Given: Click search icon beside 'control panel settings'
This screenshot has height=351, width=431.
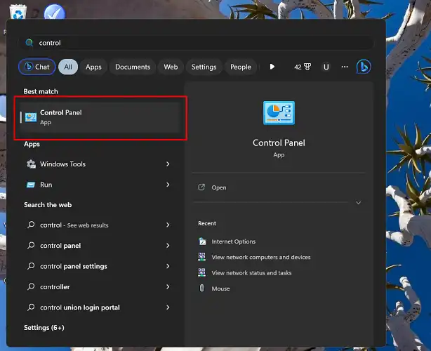Looking at the screenshot, I should (31, 266).
